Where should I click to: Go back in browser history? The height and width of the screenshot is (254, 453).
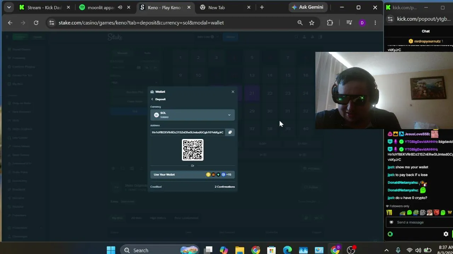(10, 23)
